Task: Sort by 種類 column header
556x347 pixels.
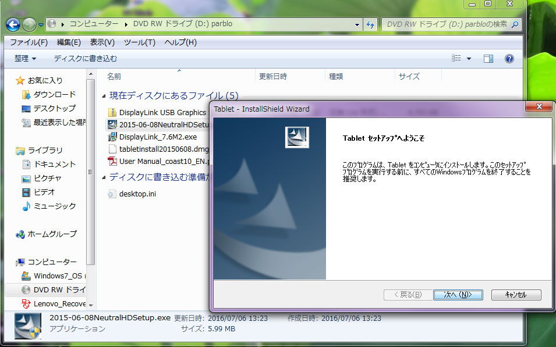Action: 336,77
